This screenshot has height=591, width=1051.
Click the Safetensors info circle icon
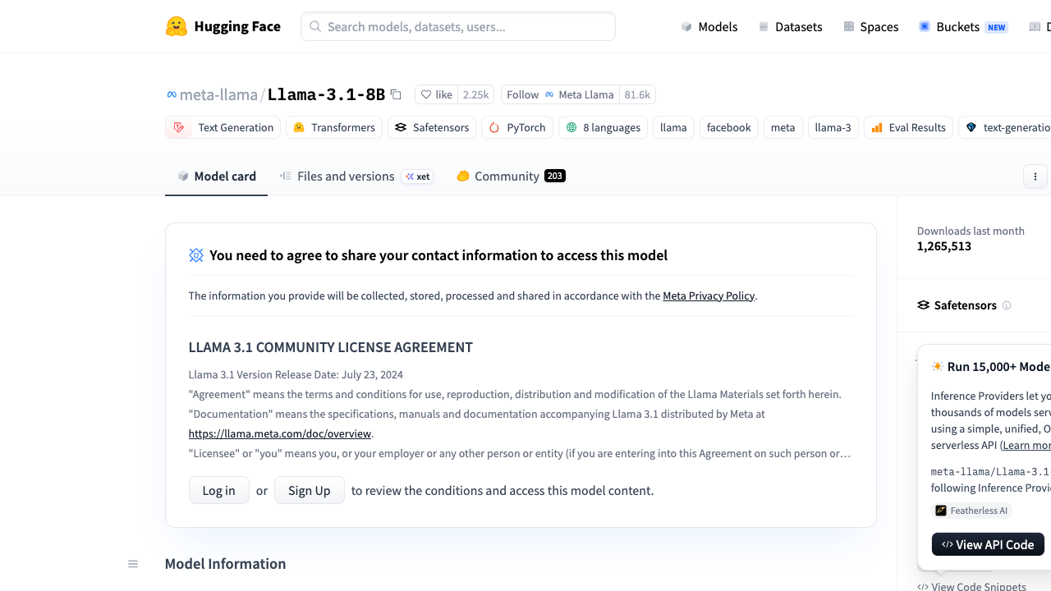point(1007,305)
